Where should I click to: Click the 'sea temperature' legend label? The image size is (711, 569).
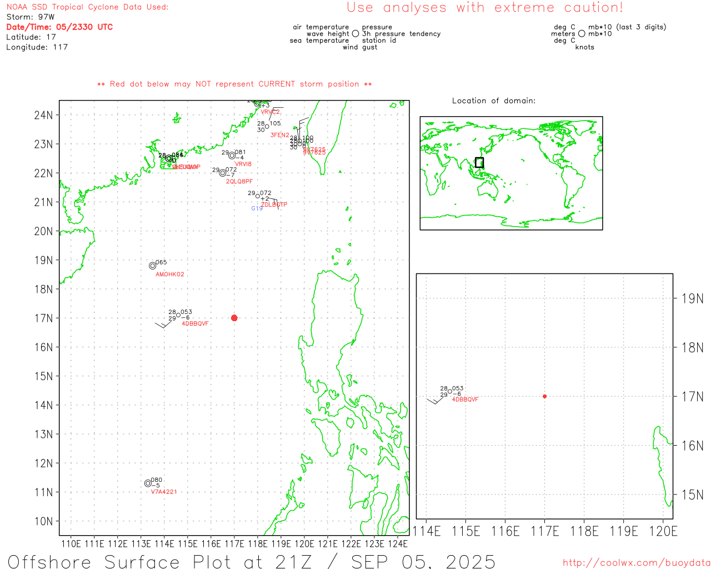(319, 41)
